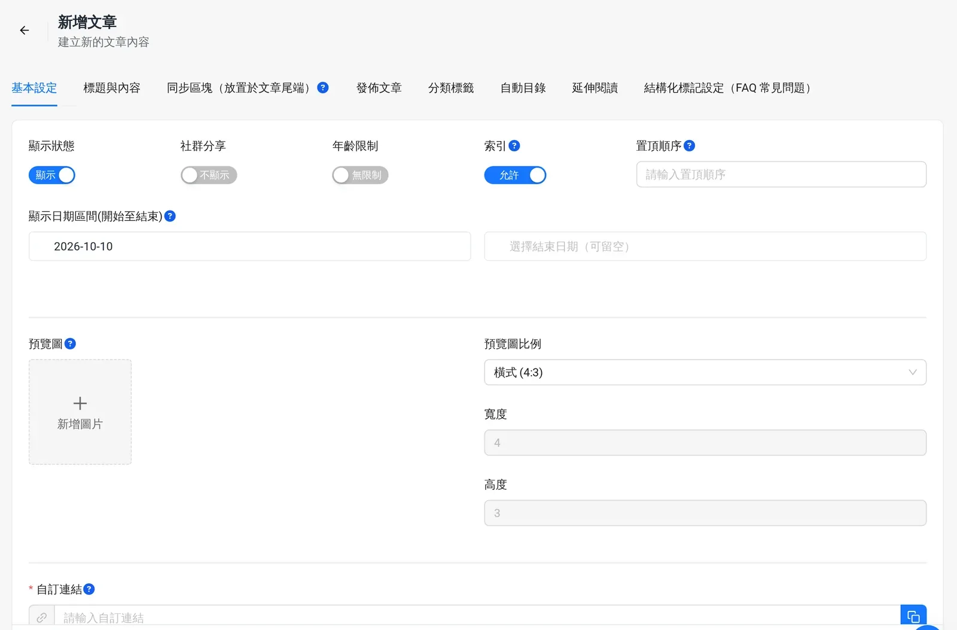
Task: Click the help icon next to 索引
Action: [x=514, y=145]
